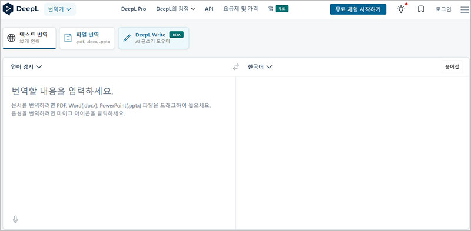Open the API menu item
Screen dimensions: 471x231
[209, 9]
